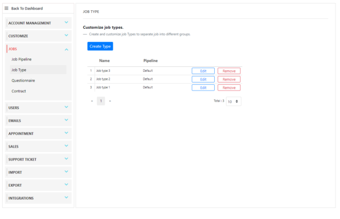
Task: Click the Name column header
Action: pyautogui.click(x=104, y=61)
